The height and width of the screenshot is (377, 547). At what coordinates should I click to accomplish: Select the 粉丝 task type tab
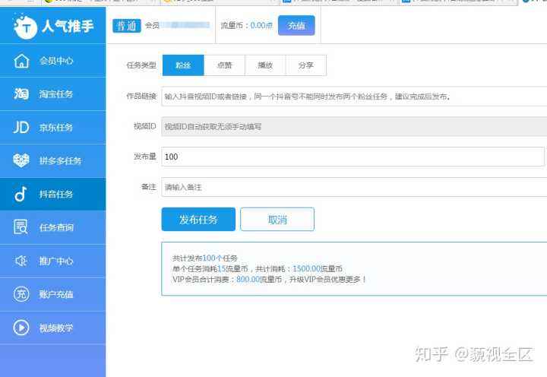point(183,65)
